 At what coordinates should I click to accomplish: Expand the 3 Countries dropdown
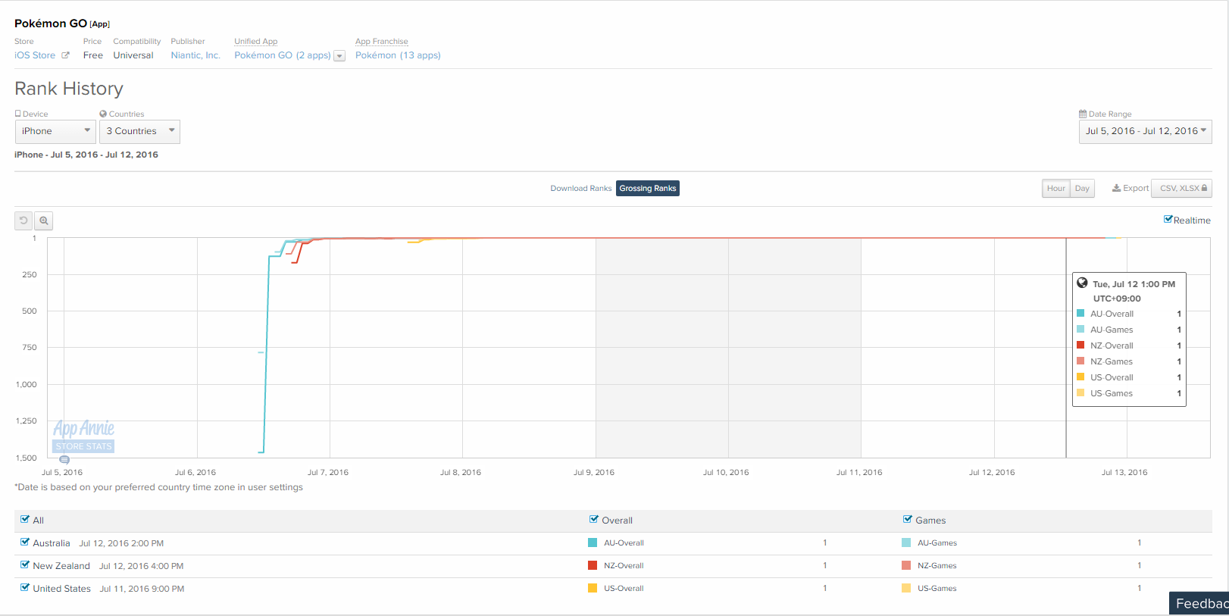click(139, 131)
